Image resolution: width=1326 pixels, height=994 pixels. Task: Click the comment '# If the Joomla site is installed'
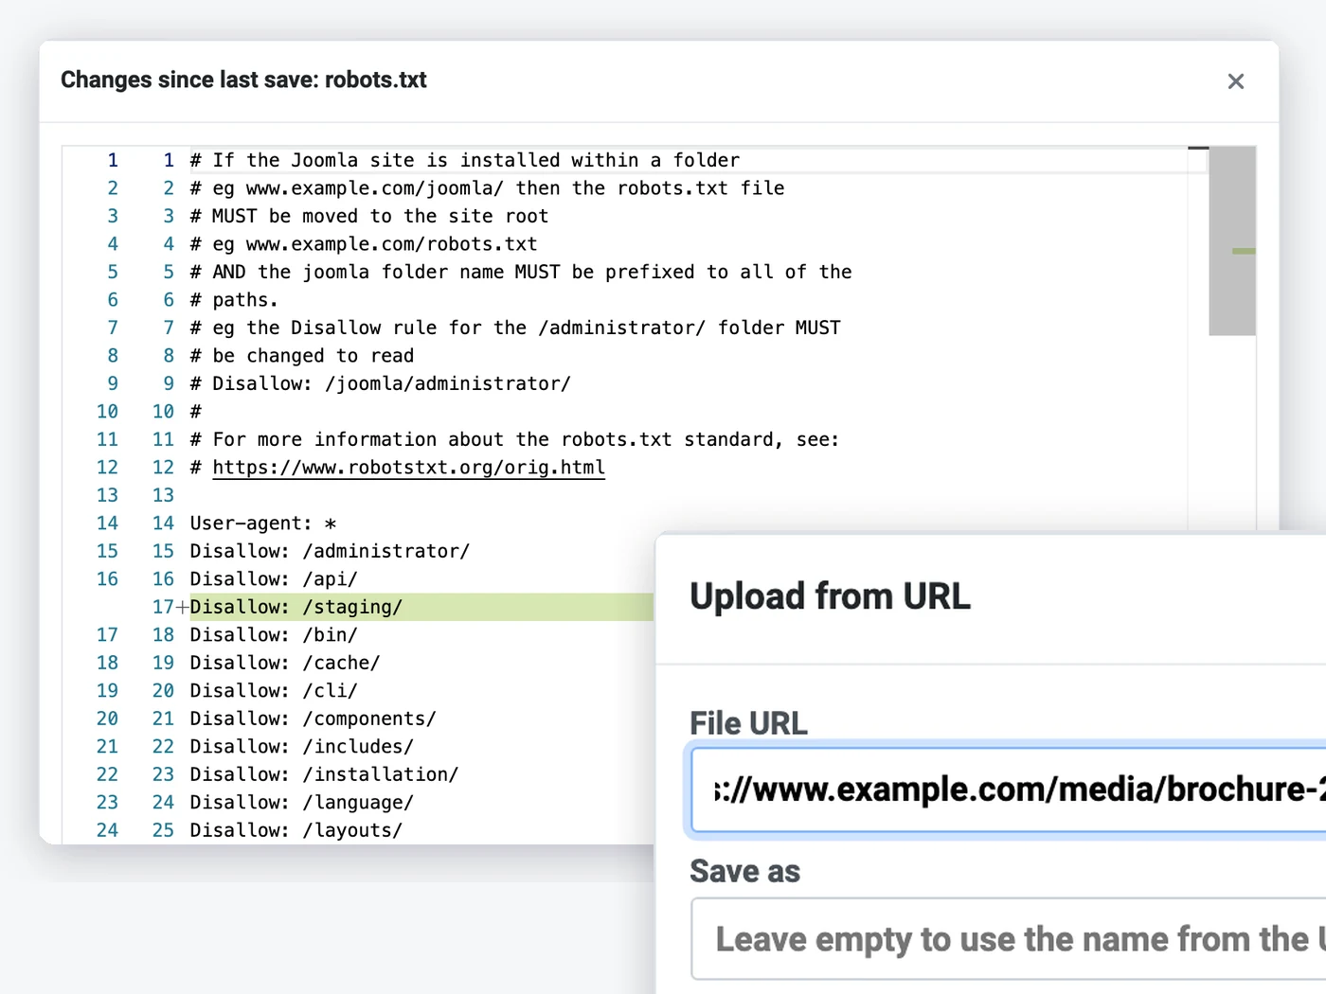(x=465, y=160)
